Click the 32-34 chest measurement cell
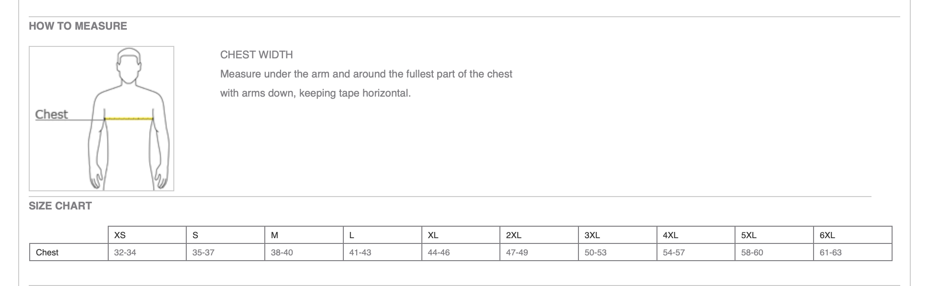The width and height of the screenshot is (928, 286). tap(125, 253)
